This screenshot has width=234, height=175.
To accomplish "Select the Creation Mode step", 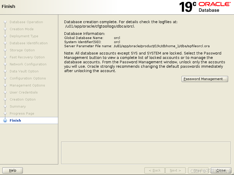I will [22, 29].
